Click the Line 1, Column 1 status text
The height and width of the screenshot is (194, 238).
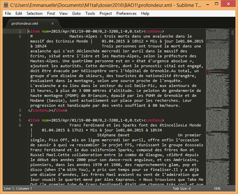coord(18,188)
